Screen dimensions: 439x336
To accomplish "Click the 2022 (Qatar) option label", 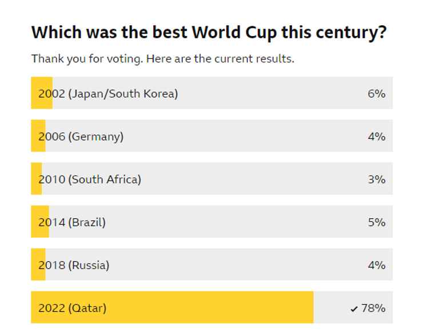I will (x=72, y=308).
